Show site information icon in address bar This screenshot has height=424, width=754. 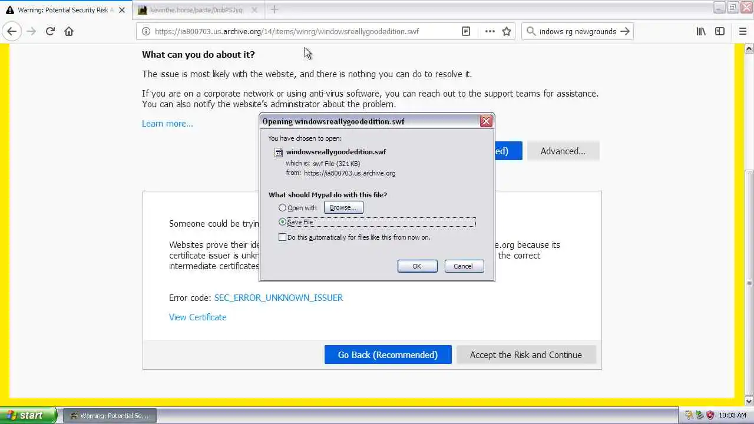[146, 31]
